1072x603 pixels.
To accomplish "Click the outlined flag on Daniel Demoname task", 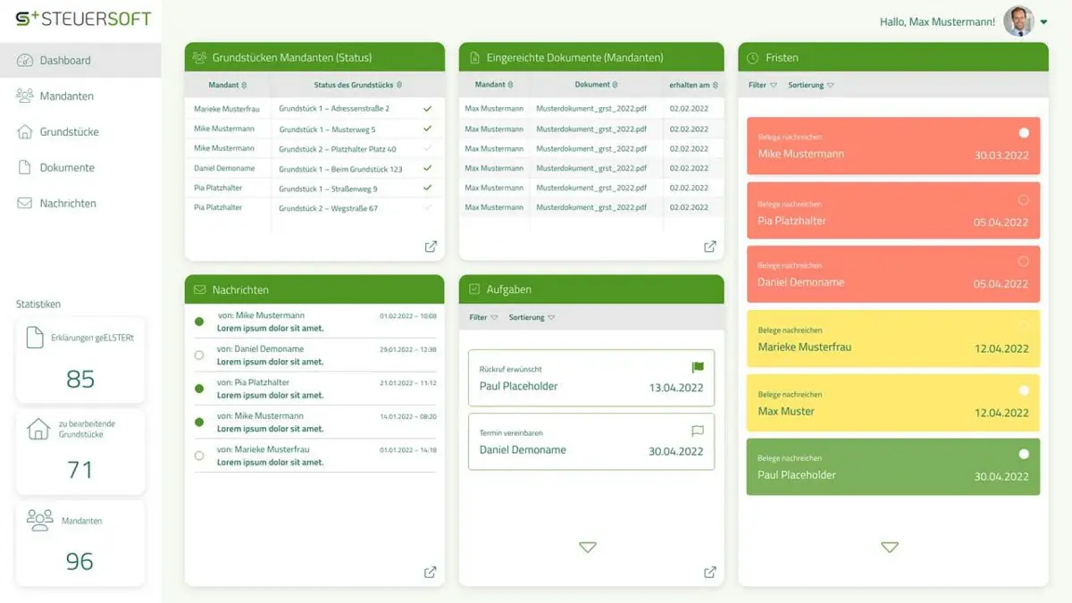I will [698, 431].
